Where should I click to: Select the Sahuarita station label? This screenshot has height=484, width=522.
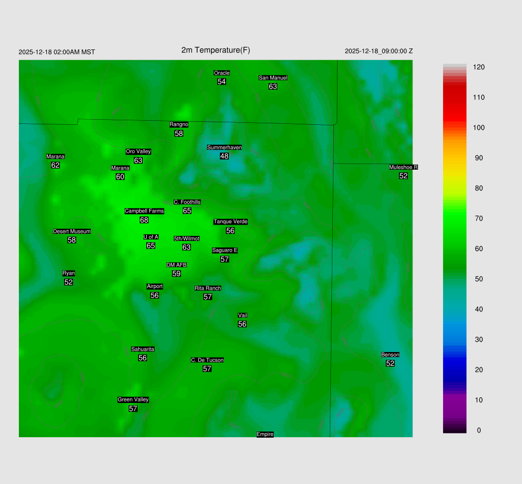click(x=143, y=349)
